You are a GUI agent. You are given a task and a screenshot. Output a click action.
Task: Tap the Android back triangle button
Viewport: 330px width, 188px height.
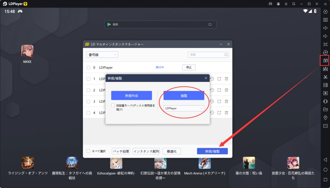click(325, 160)
